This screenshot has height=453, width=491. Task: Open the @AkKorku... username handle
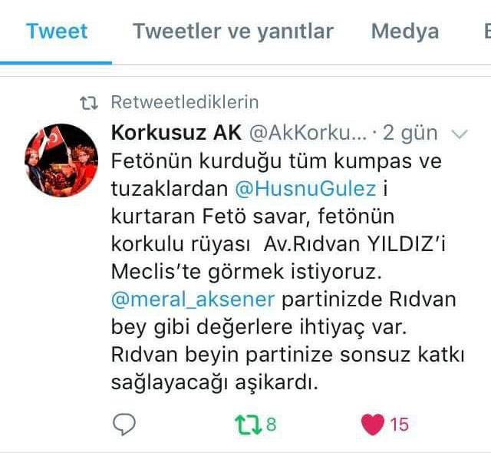pyautogui.click(x=308, y=133)
